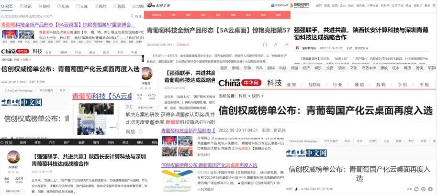This screenshot has width=437, height=195.
Task: Click the funnel icon beside Baidu search tools
Action: point(132,16)
